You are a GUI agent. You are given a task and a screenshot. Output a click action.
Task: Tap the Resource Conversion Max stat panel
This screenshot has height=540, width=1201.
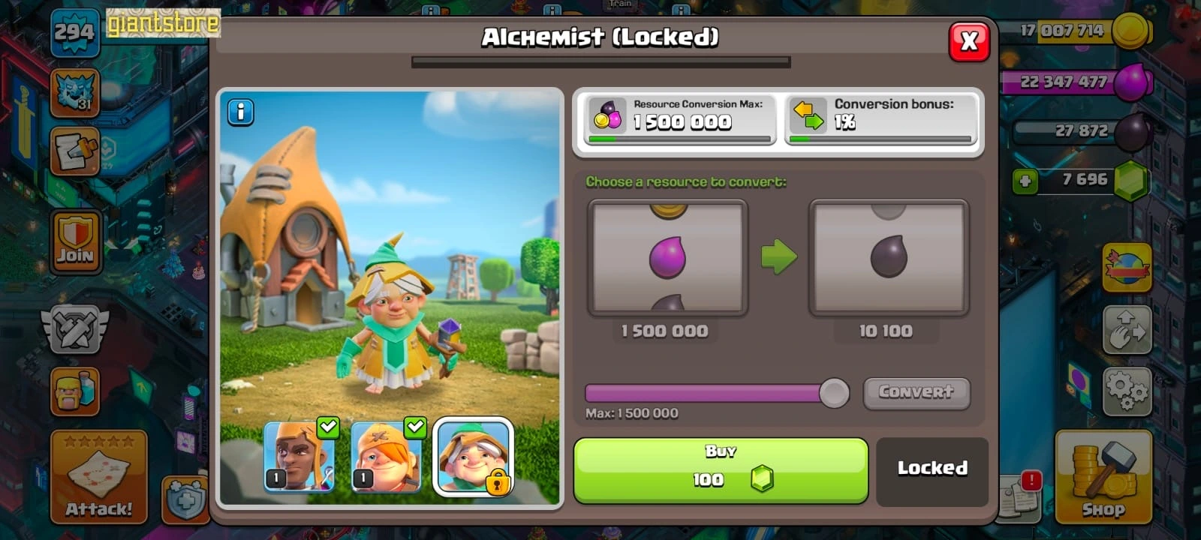tap(680, 121)
